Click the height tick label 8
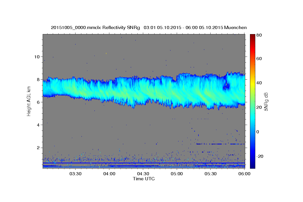The height and width of the screenshot is (202, 303). coord(38,79)
